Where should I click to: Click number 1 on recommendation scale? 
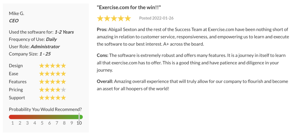pyautogui.click(x=13, y=123)
